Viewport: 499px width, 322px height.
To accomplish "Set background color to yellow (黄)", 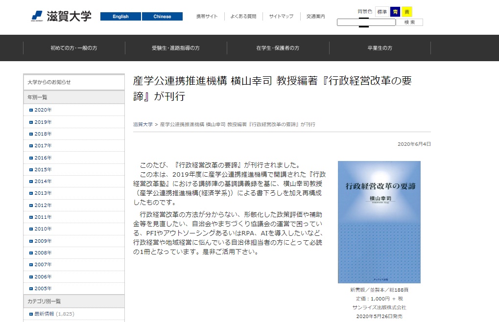I will point(407,12).
